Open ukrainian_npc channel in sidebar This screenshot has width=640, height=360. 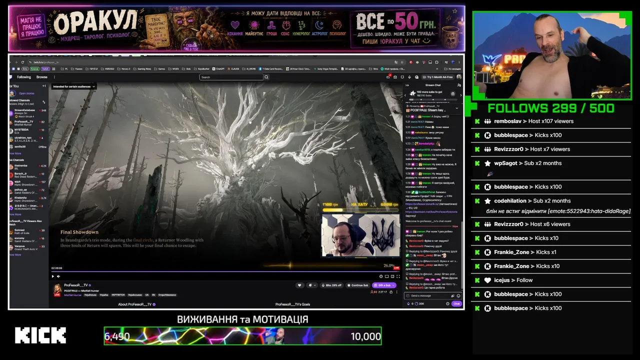(x=28, y=139)
